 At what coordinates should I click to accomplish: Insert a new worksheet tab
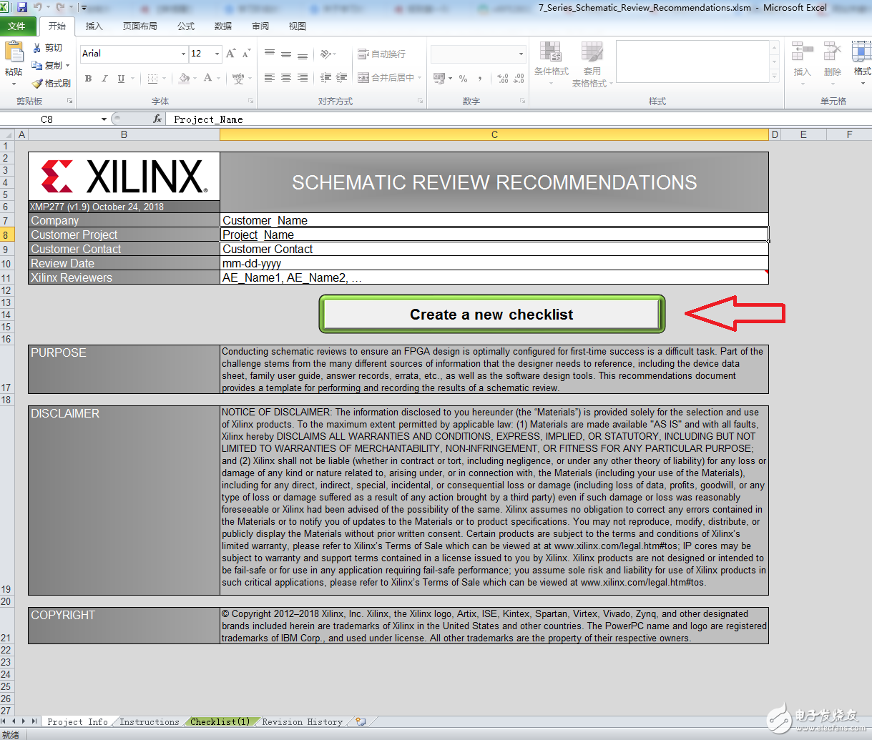pos(361,722)
